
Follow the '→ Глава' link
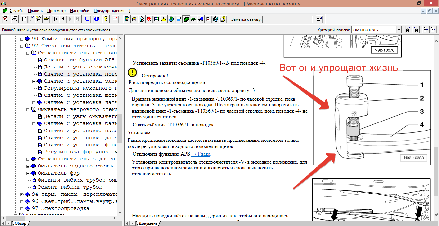[201, 154]
